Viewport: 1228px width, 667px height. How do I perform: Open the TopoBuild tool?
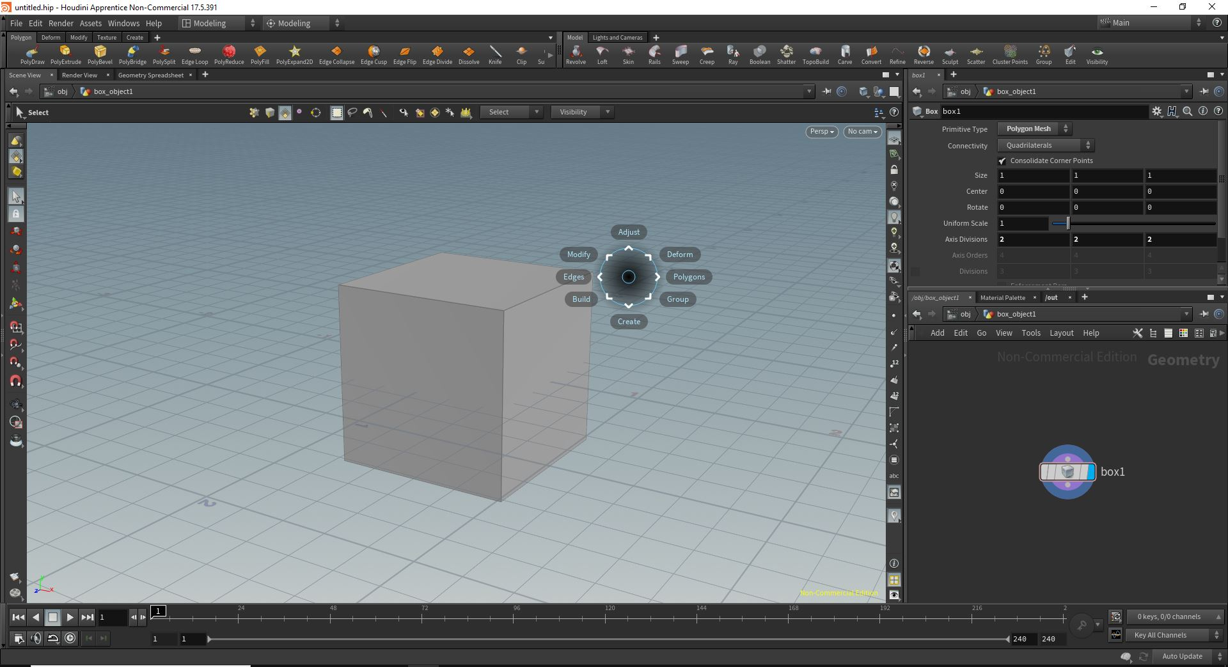tap(815, 55)
